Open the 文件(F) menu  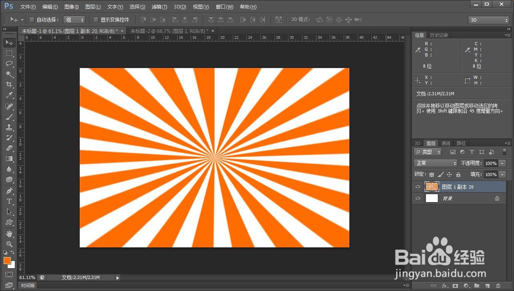28,7
